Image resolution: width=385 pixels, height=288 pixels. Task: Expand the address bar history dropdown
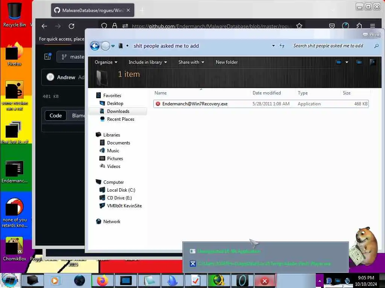[x=273, y=46]
